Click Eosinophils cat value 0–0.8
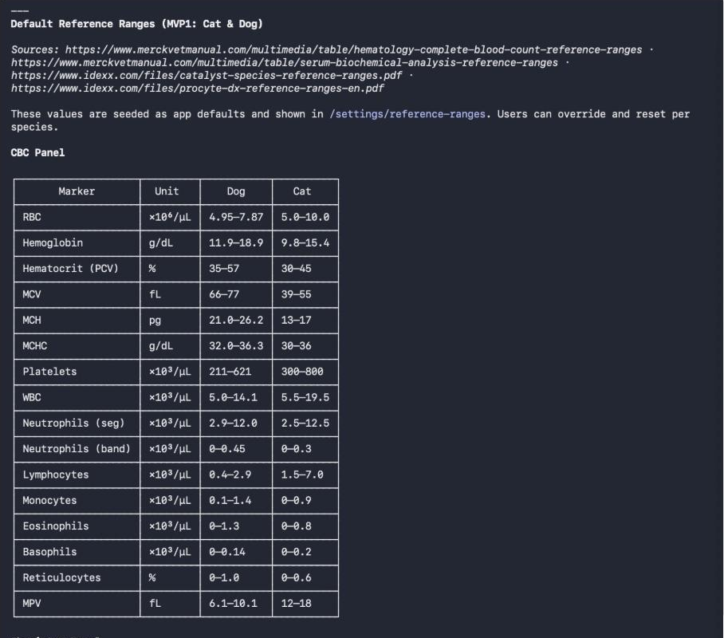 coord(296,526)
